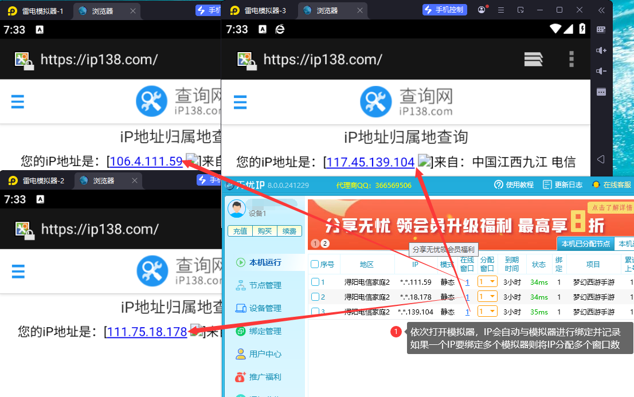The image size is (634, 397).
Task: Click the emulator-3 keyboard mapping icon
Action: pos(601,30)
